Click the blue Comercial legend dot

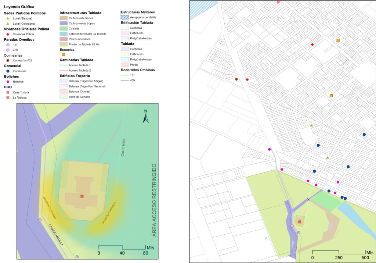[8, 71]
